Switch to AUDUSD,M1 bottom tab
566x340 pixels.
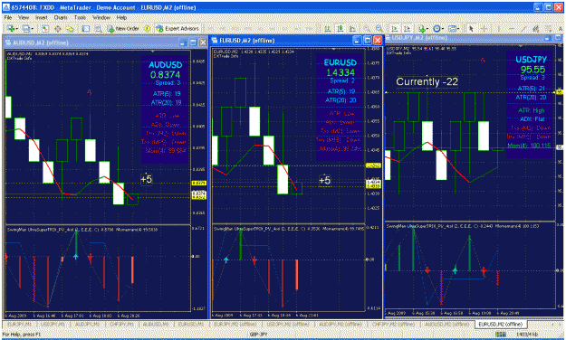click(156, 324)
